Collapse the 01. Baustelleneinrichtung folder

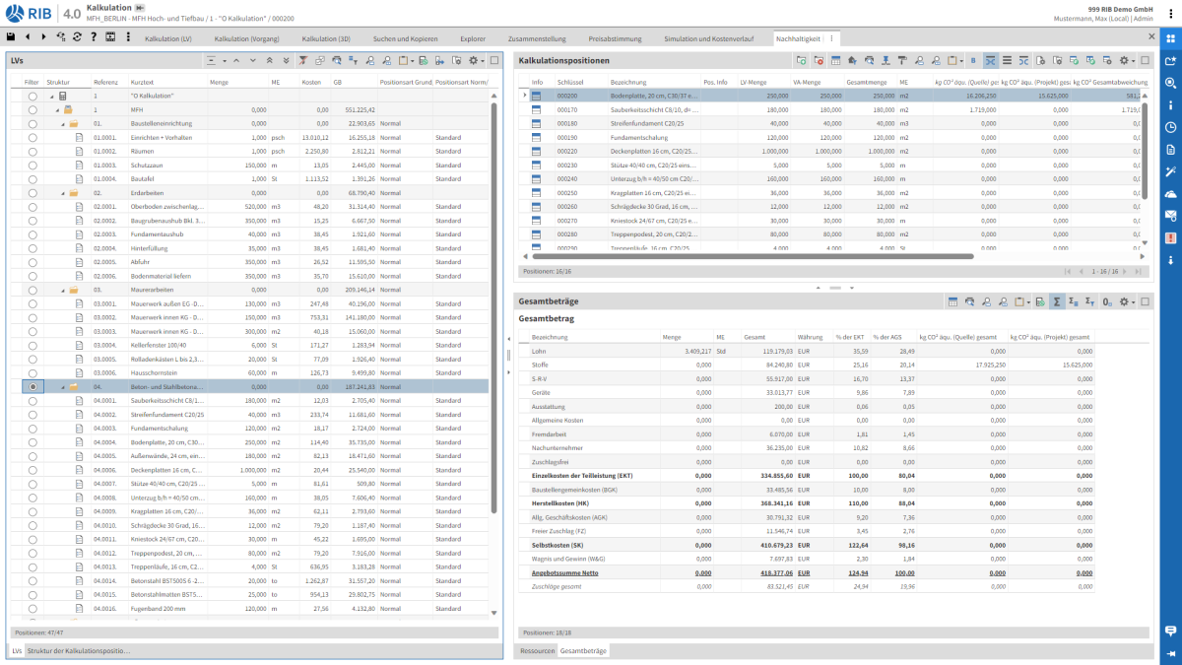pos(62,124)
